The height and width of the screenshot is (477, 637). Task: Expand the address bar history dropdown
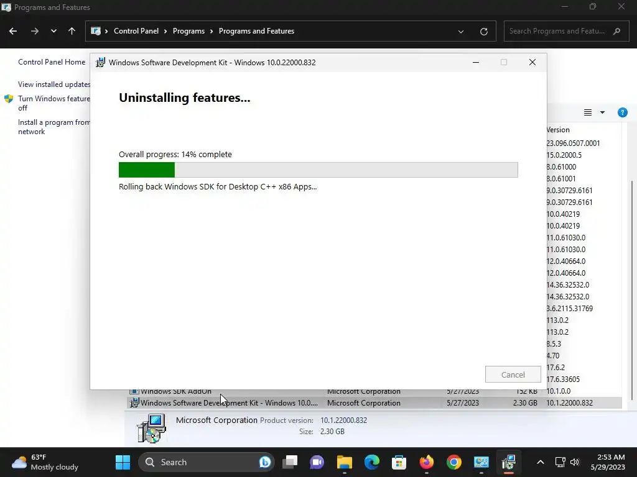coord(461,31)
